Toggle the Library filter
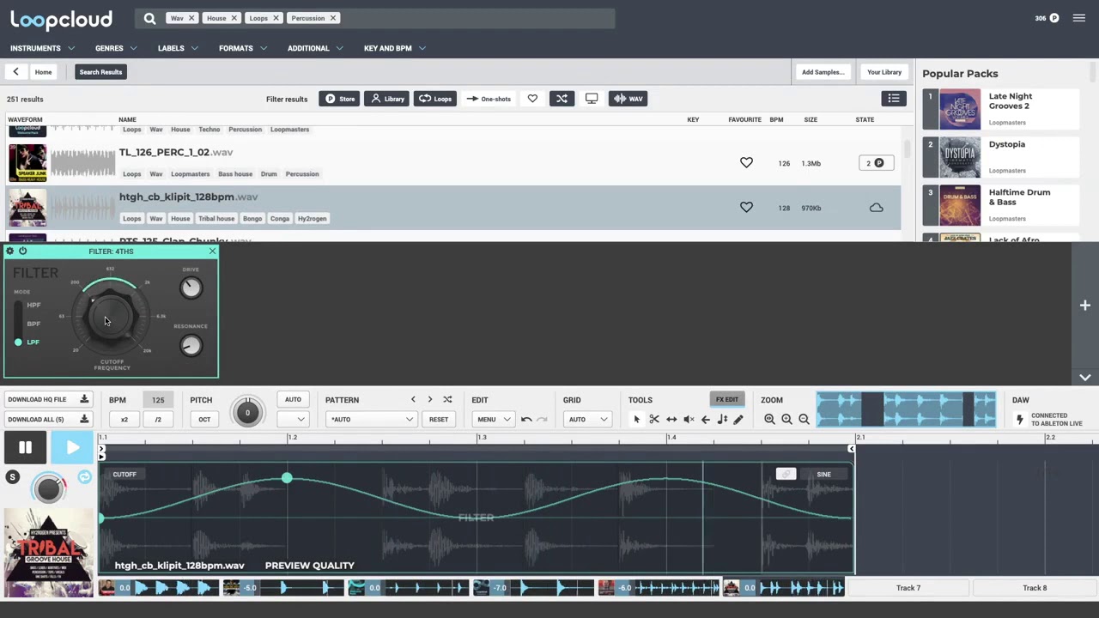 coord(387,99)
